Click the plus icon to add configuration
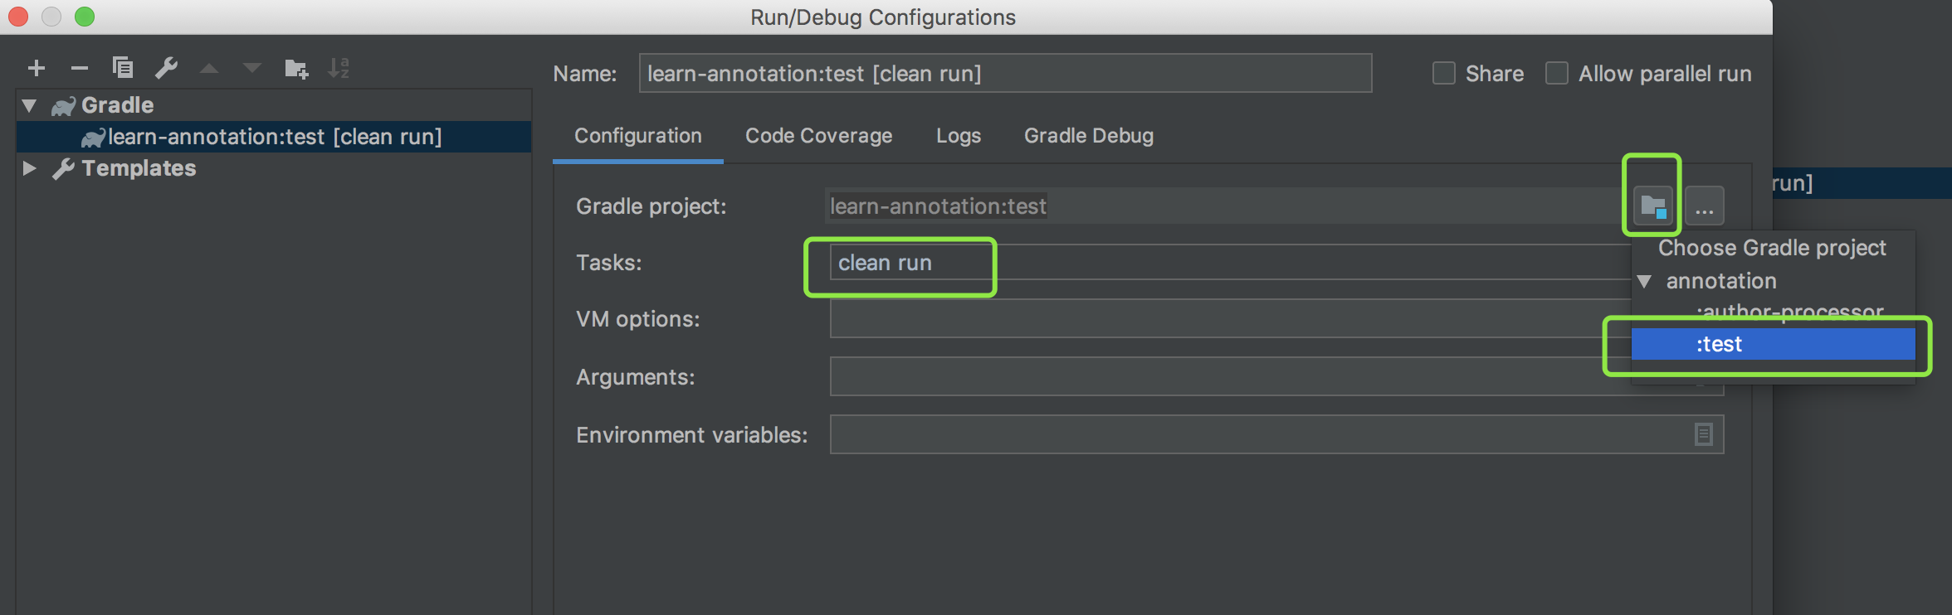The width and height of the screenshot is (1952, 615). tap(37, 68)
